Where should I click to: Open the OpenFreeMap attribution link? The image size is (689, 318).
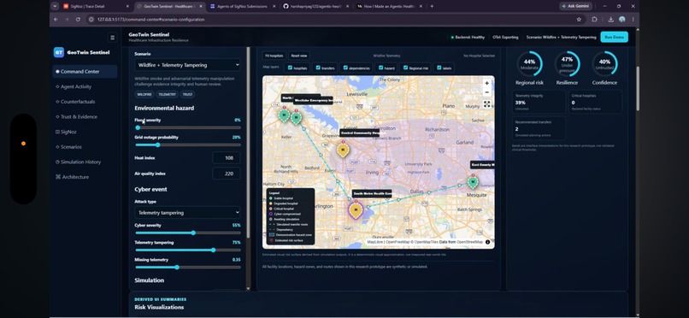397,242
